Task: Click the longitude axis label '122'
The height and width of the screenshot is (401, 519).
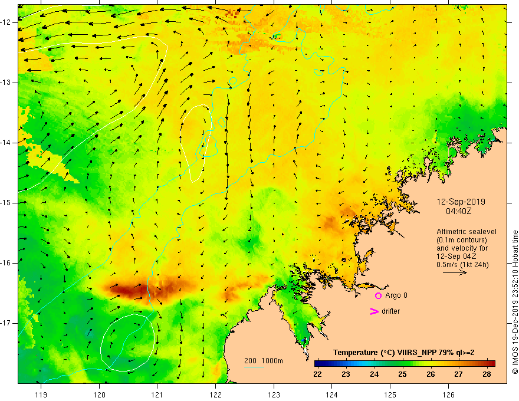Action: [x=215, y=395]
